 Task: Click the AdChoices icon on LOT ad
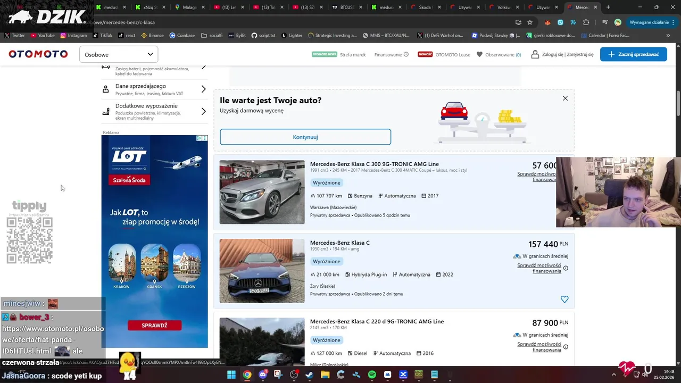[199, 138]
